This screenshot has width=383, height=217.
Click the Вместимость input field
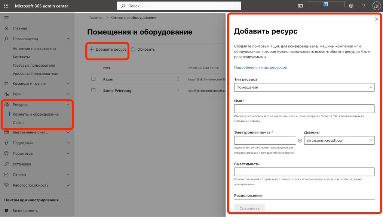pos(304,172)
